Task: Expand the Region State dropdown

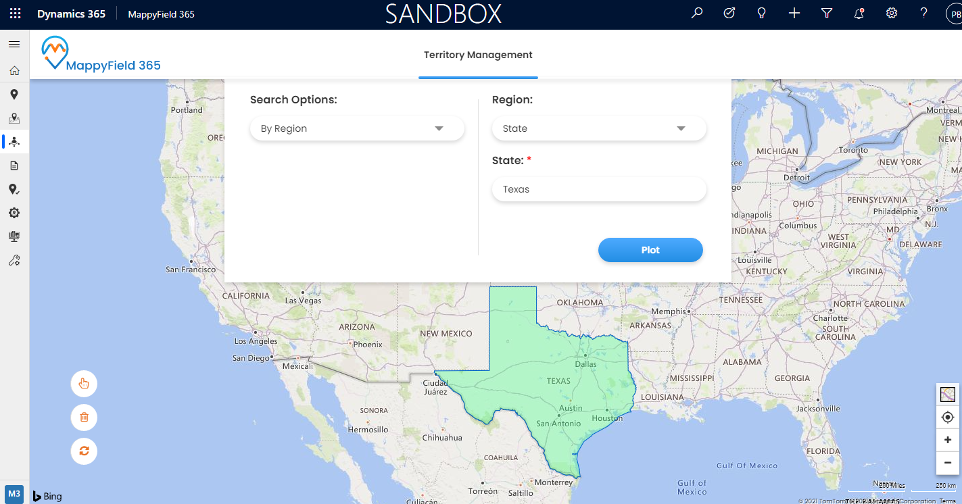Action: (599, 128)
